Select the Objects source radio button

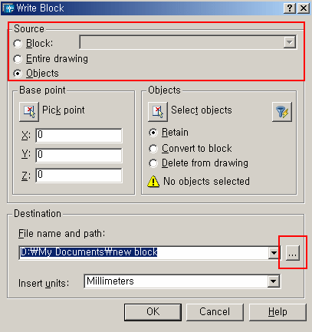pos(18,74)
